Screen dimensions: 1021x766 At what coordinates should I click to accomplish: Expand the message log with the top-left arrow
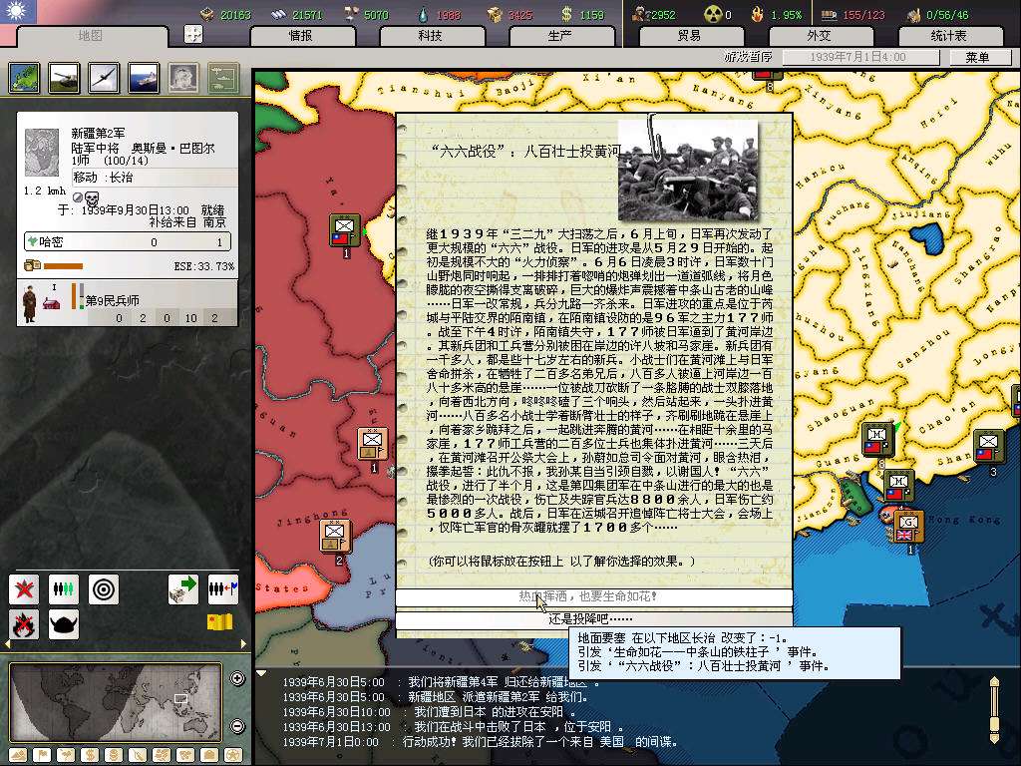point(262,673)
